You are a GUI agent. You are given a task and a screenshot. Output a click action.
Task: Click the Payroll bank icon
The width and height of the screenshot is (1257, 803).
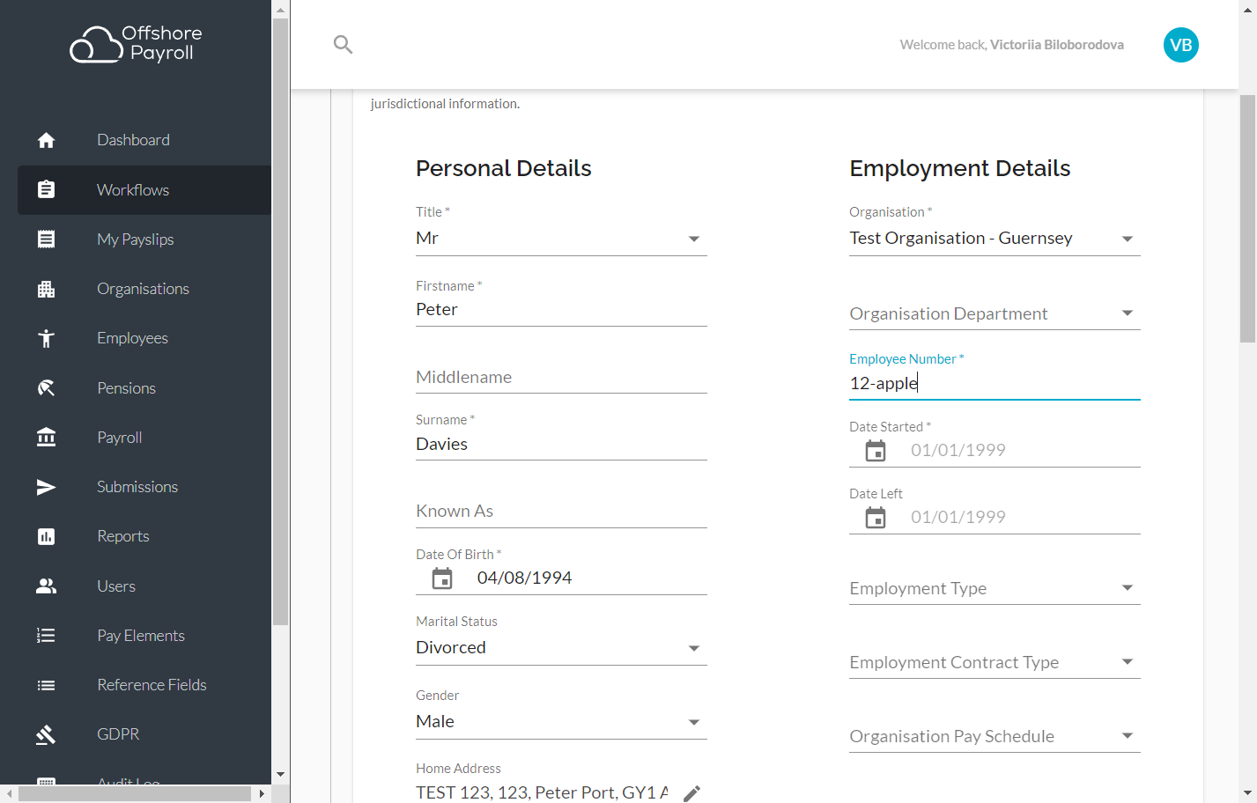[47, 438]
